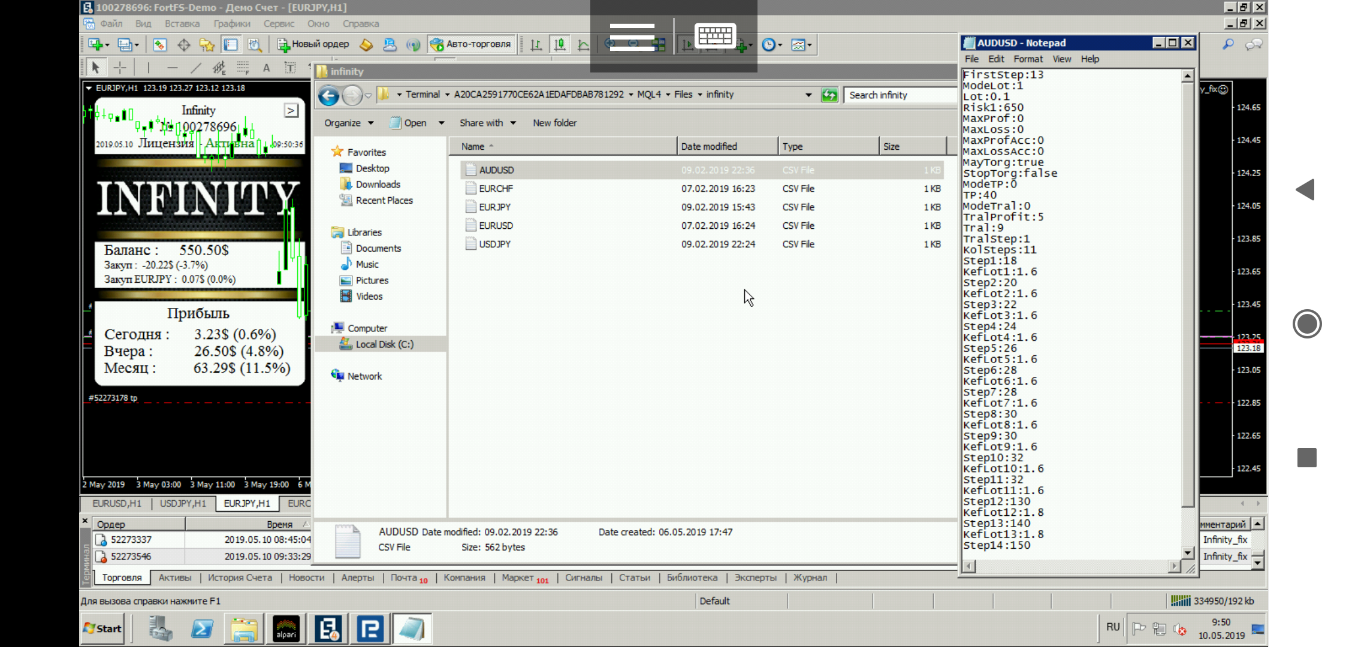Select the Vertical Line drawing tool

148,67
